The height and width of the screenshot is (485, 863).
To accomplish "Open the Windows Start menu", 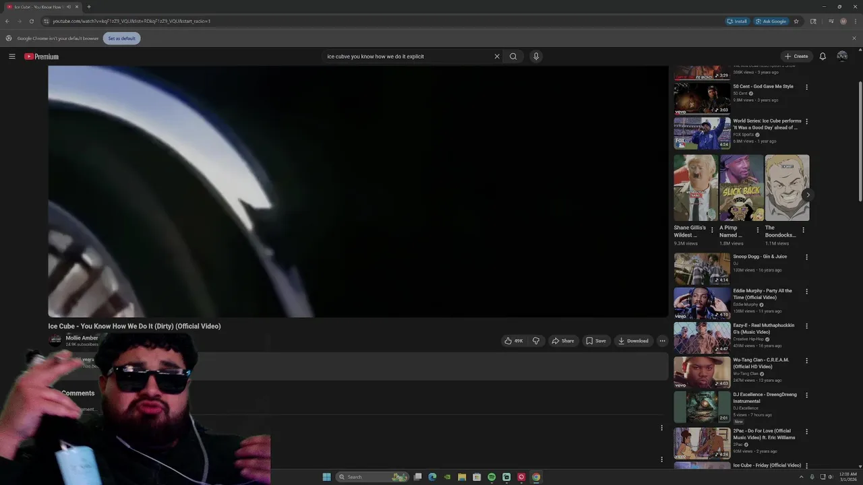I will click(326, 477).
